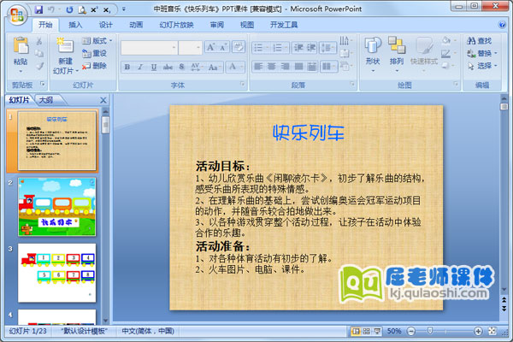Copy selection with the copy icon
This screenshot has height=342, width=513.
click(39, 53)
